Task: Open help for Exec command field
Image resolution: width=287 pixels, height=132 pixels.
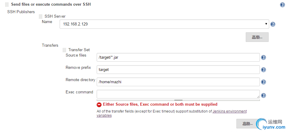Action: (263, 95)
